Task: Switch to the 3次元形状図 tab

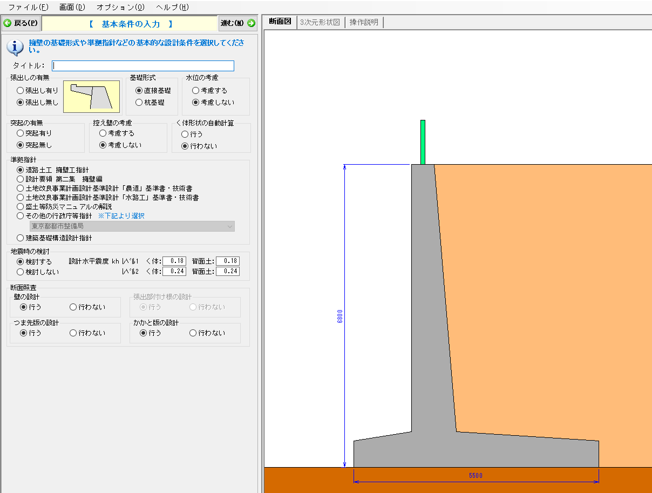Action: click(320, 22)
